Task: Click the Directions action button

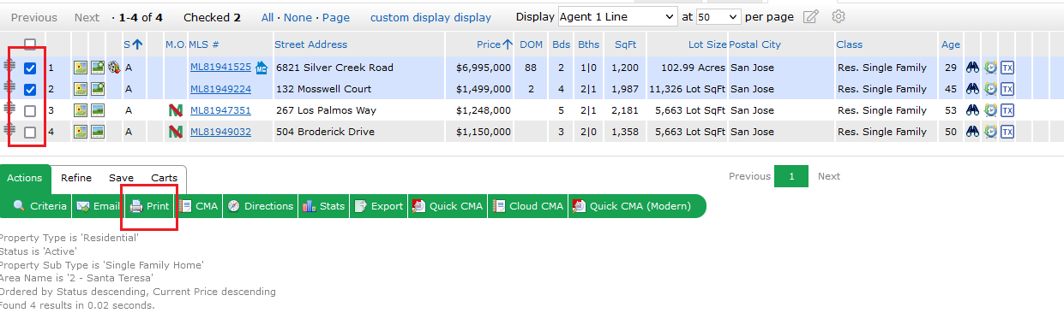Action: (261, 206)
